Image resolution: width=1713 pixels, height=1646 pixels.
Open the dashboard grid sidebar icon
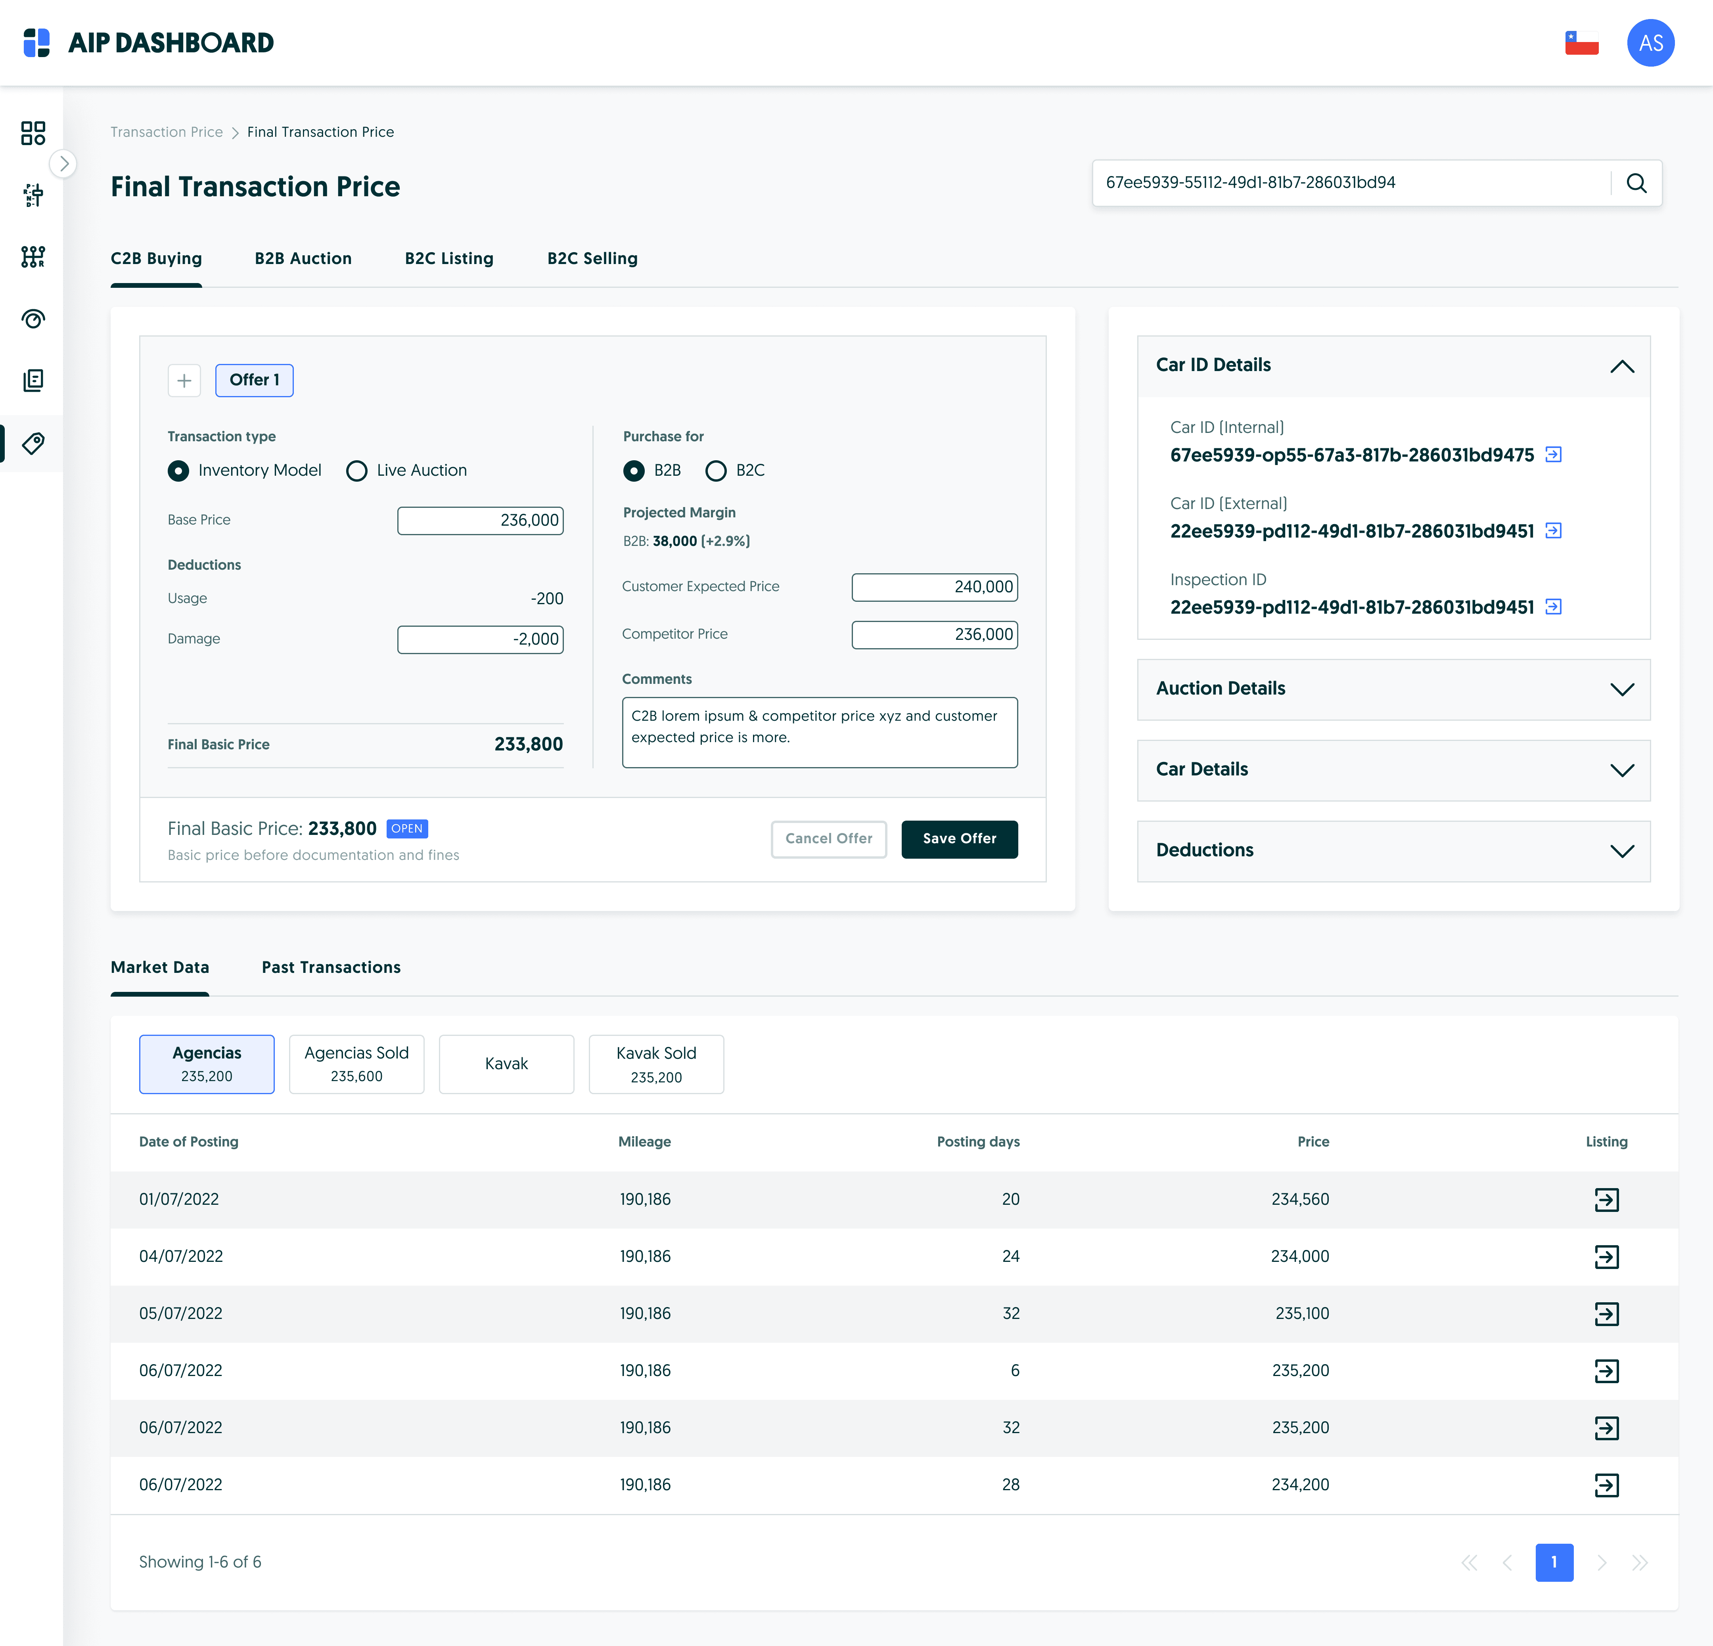tap(33, 133)
